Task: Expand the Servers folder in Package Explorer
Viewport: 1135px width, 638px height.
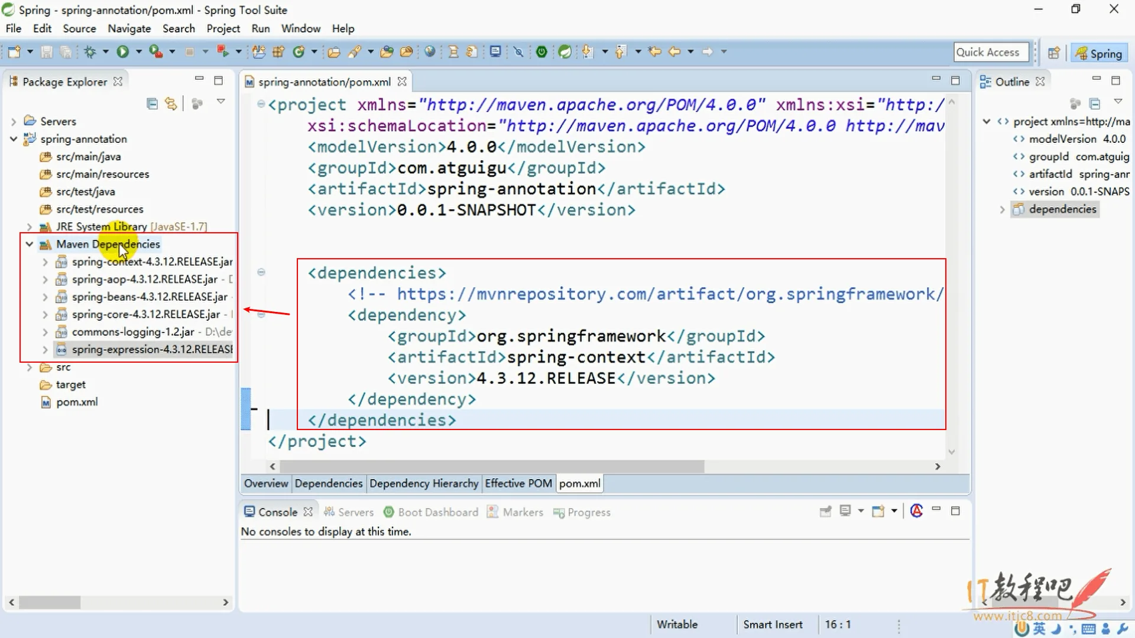Action: click(14, 121)
